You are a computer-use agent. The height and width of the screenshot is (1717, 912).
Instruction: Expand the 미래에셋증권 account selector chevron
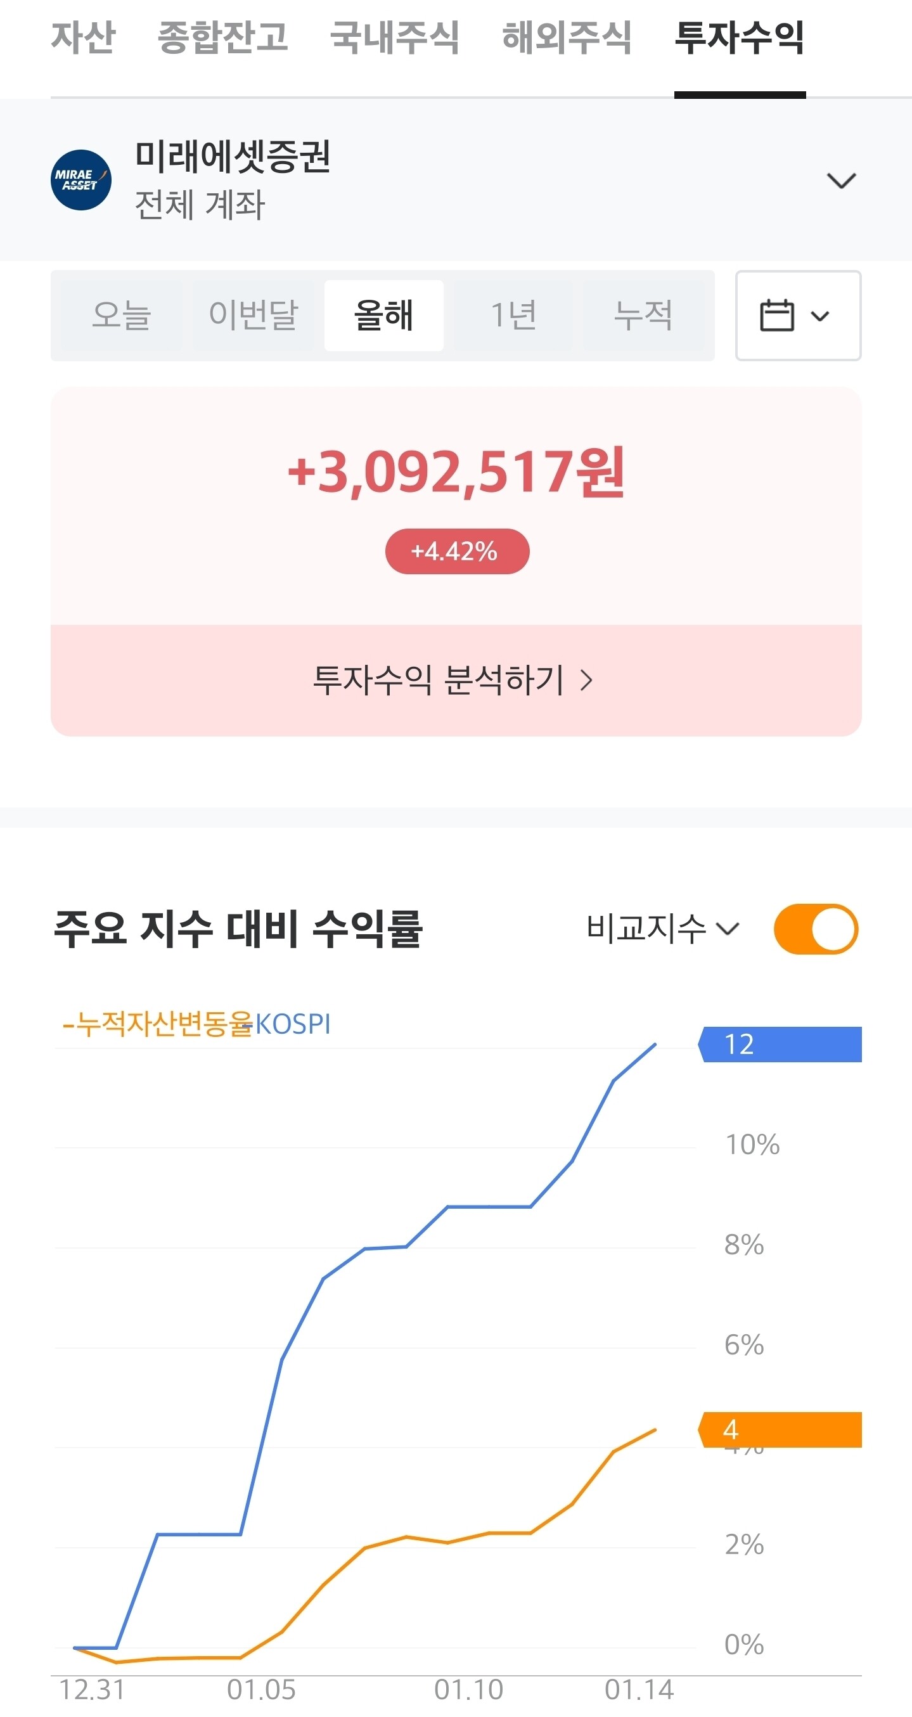point(840,181)
